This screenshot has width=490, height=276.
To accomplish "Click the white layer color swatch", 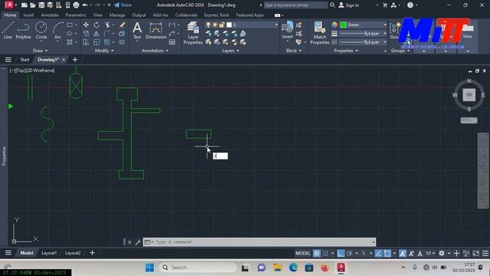I will click(229, 25).
